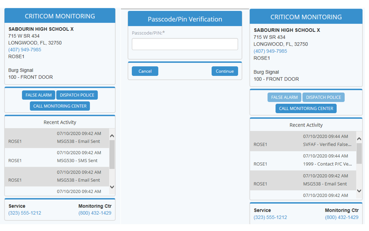This screenshot has width=369, height=231.
Task: Click scrollbar thumb in left Recent Activity
Action: (x=112, y=155)
